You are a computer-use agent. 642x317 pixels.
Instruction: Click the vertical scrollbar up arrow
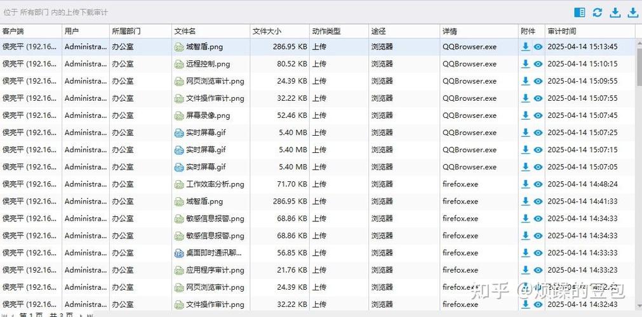(x=639, y=42)
